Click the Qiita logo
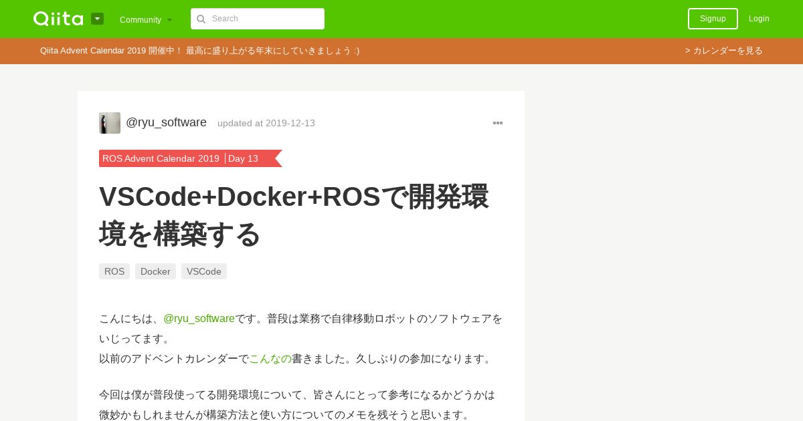 tap(58, 19)
